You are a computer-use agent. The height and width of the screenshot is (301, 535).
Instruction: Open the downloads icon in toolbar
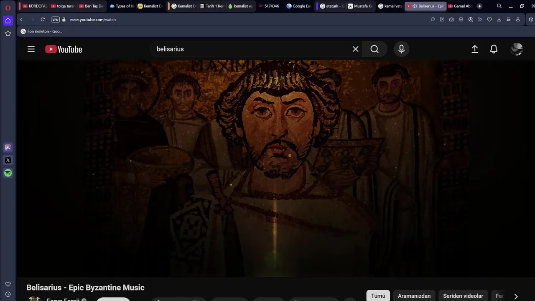tap(499, 20)
